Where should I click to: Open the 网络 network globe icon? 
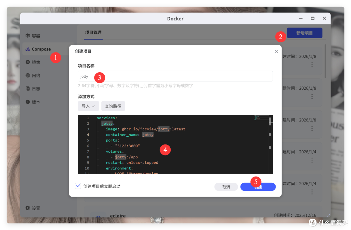click(x=28, y=75)
